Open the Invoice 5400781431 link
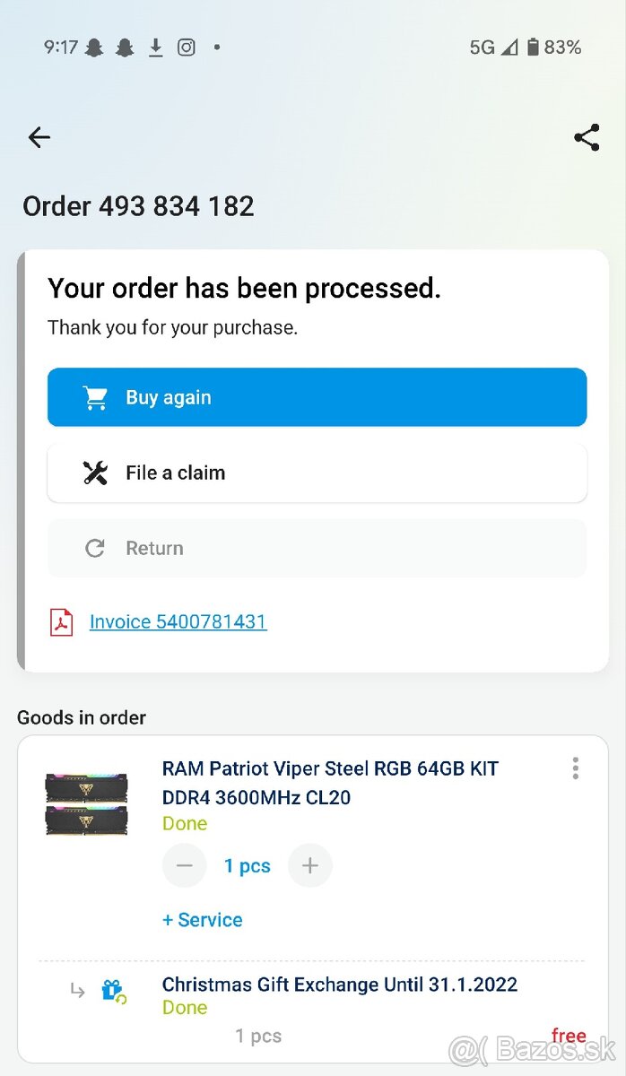 178,621
